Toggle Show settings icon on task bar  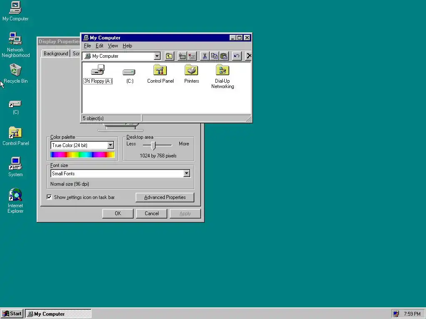(49, 197)
